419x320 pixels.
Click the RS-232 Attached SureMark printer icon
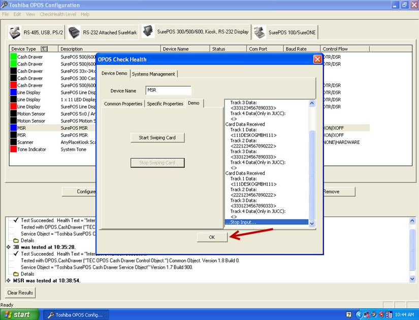pyautogui.click(x=75, y=32)
